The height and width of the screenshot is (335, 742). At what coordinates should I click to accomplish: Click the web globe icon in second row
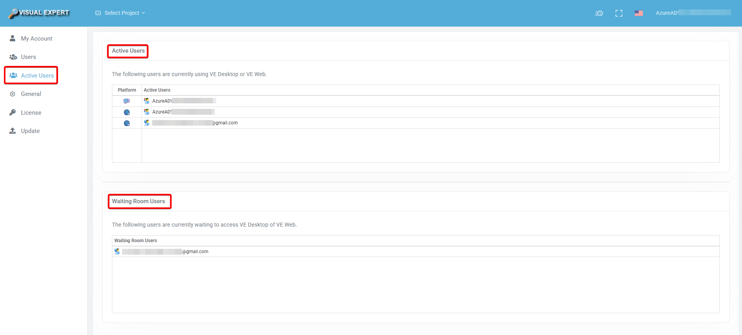coord(127,112)
